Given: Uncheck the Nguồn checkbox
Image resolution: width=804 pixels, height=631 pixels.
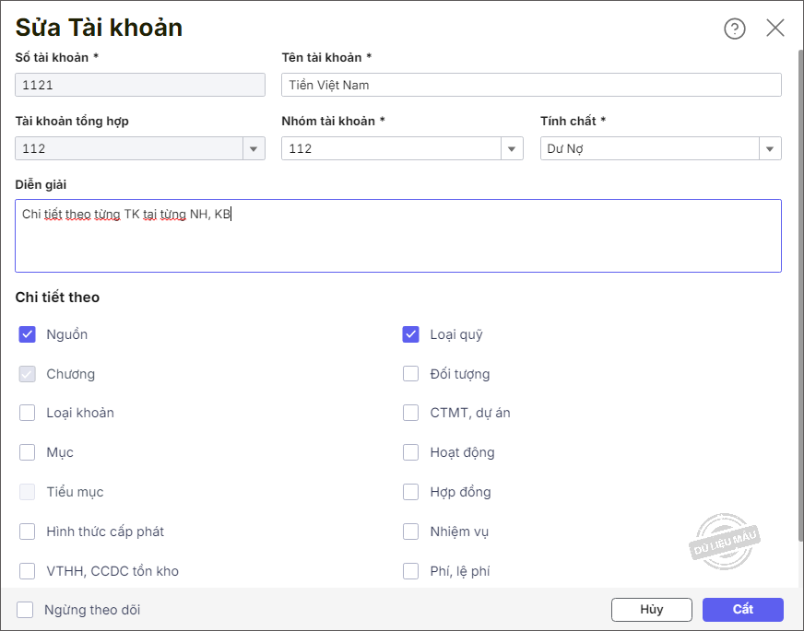Looking at the screenshot, I should pyautogui.click(x=28, y=334).
